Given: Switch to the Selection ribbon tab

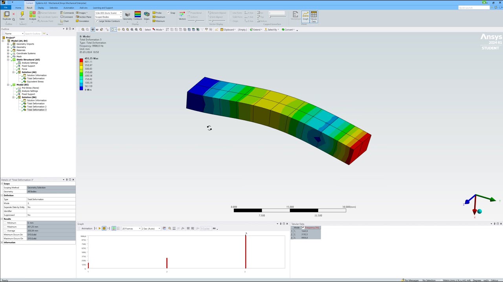Looking at the screenshot, I should tap(53, 7).
